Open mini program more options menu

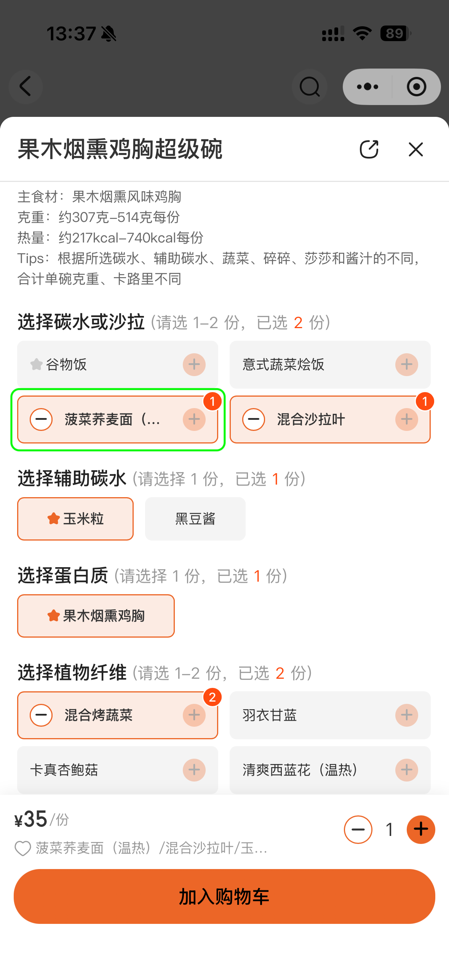368,86
